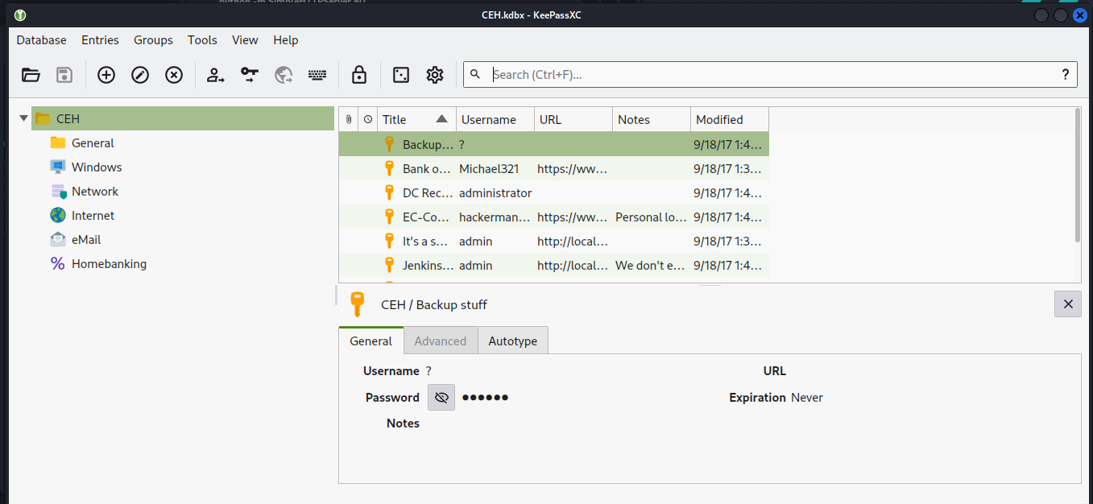Reveal the password with the eye toggle
Image resolution: width=1093 pixels, height=504 pixels.
(441, 397)
